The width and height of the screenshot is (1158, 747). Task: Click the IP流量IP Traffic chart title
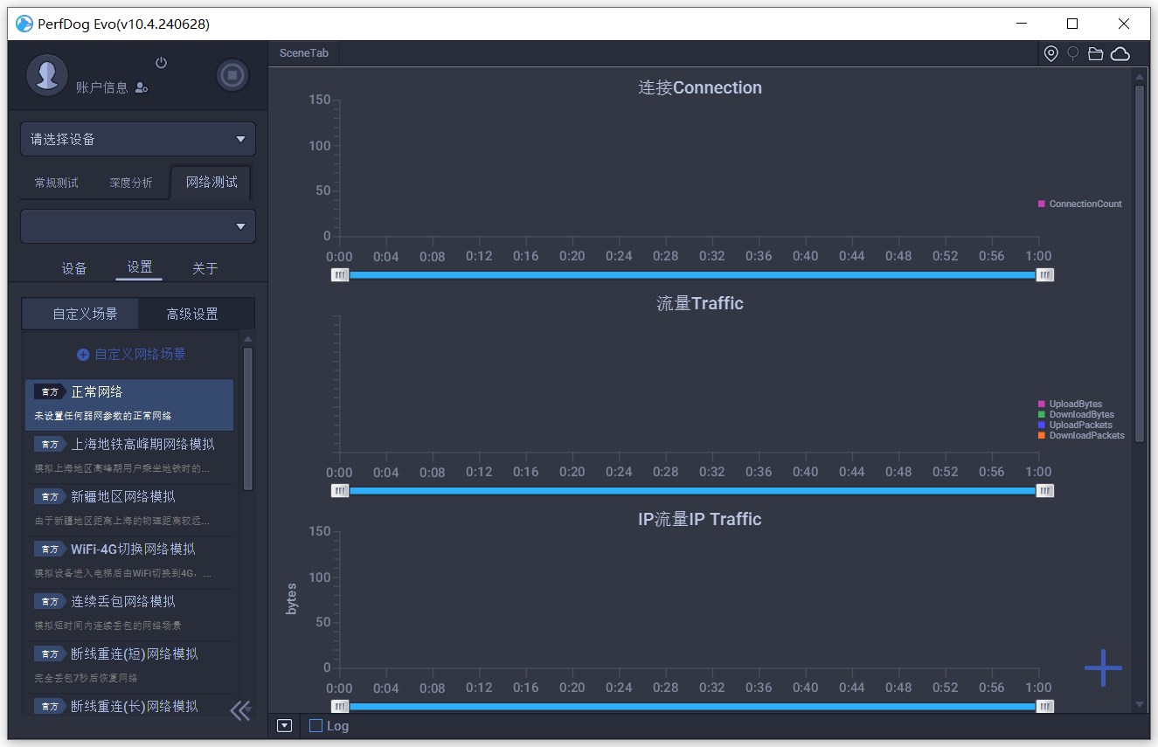click(700, 519)
